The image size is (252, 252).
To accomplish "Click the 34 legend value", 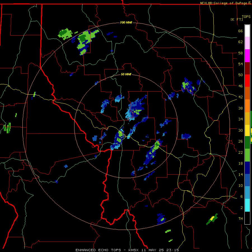I will click(x=241, y=119).
